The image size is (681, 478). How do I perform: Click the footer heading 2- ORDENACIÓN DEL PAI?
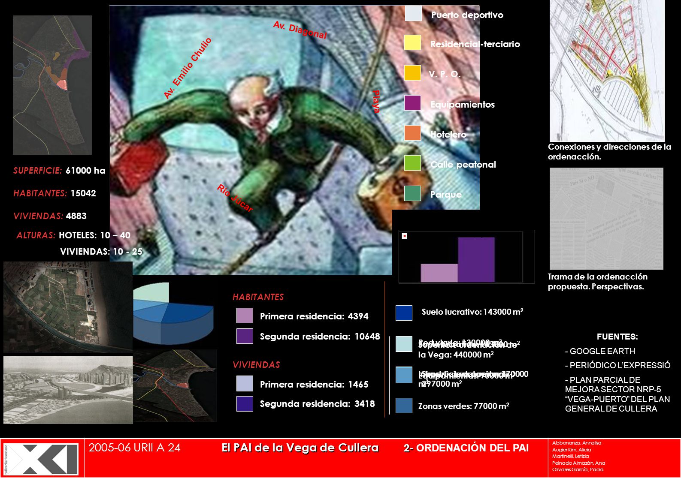[466, 448]
